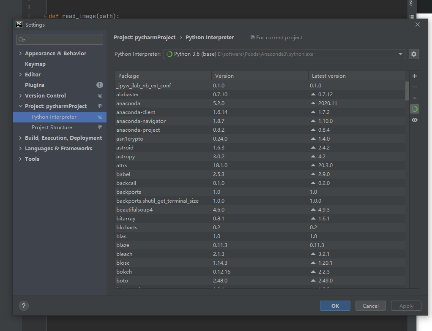
Task: Close the Settings dialog
Action: (417, 24)
